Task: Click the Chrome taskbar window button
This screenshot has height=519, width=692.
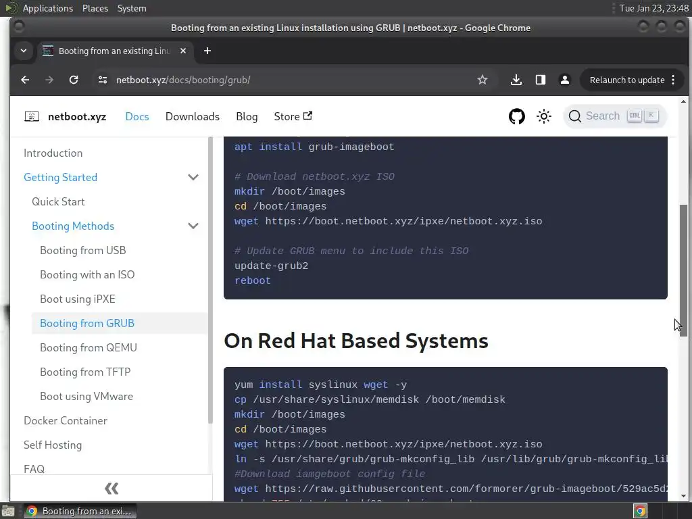Action: 80,511
